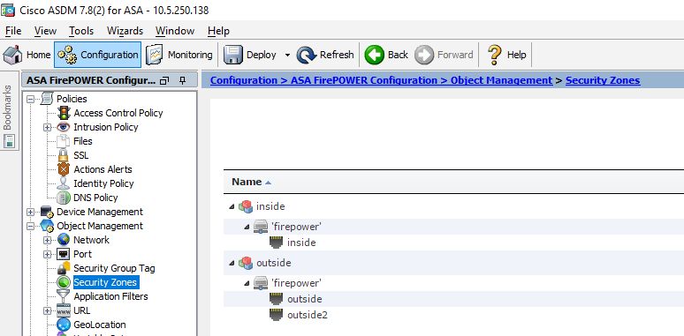Viewport: 684px width, 336px height.
Task: Open the View menu
Action: [x=45, y=31]
